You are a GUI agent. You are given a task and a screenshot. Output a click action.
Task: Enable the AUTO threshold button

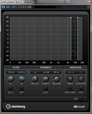click(x=46, y=88)
